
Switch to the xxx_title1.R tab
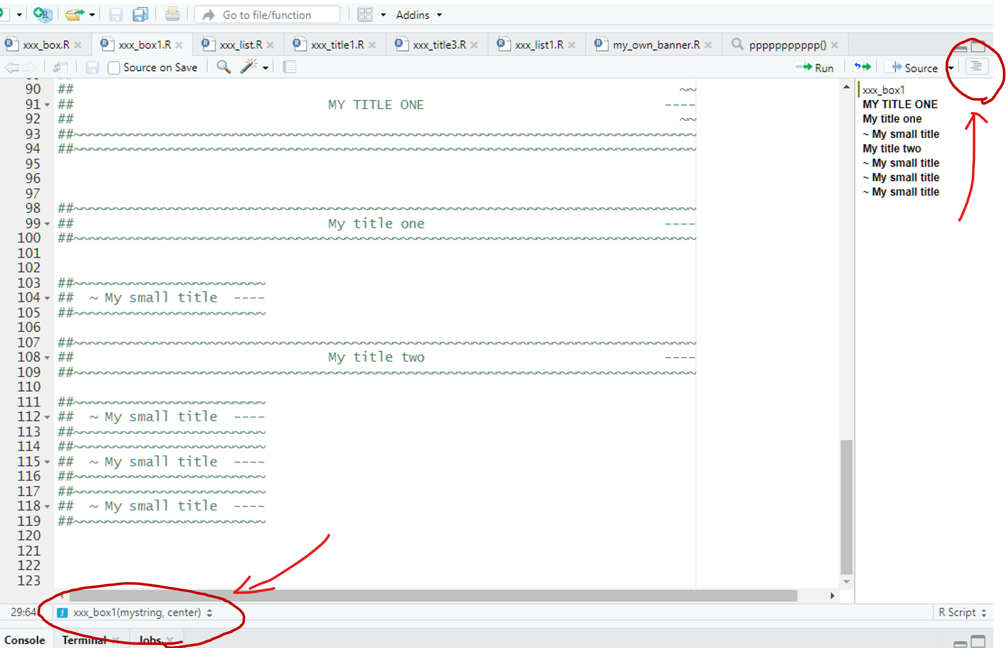click(x=337, y=45)
